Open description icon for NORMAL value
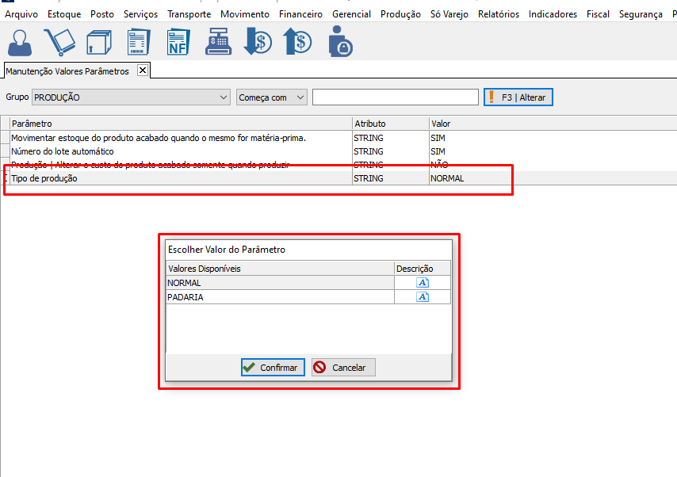This screenshot has height=477, width=677. tap(423, 283)
